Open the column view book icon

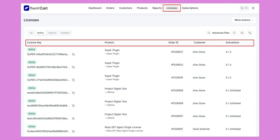[x=242, y=33]
